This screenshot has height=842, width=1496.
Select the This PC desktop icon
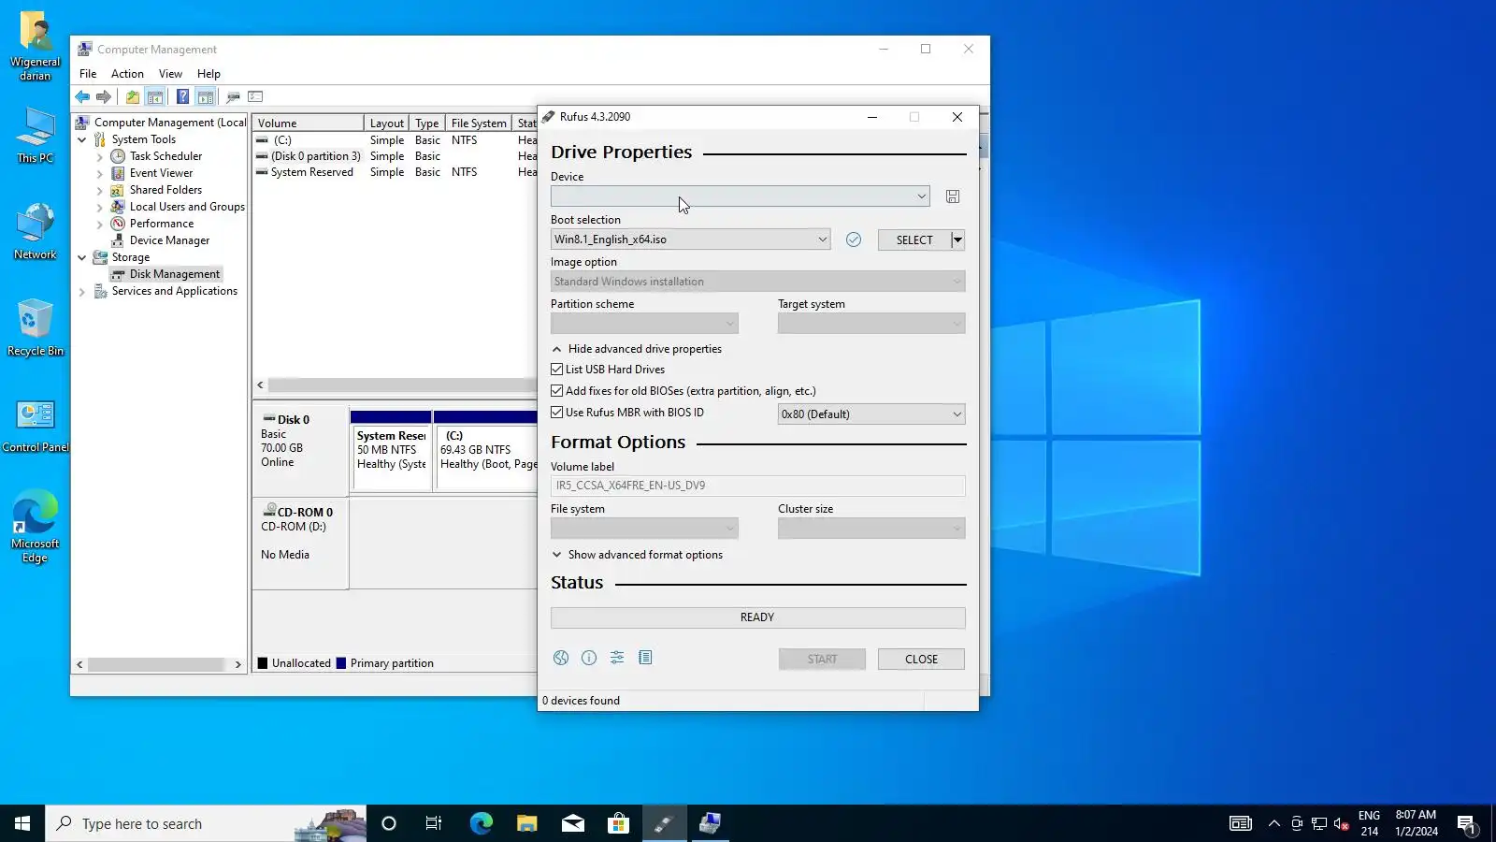[x=36, y=137]
